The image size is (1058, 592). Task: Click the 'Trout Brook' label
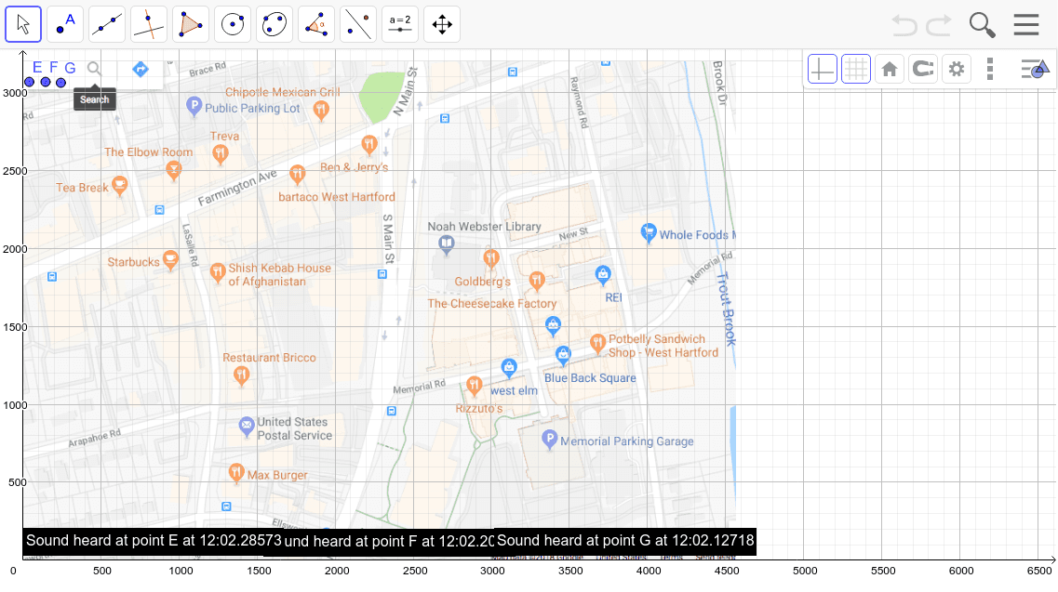tap(726, 309)
